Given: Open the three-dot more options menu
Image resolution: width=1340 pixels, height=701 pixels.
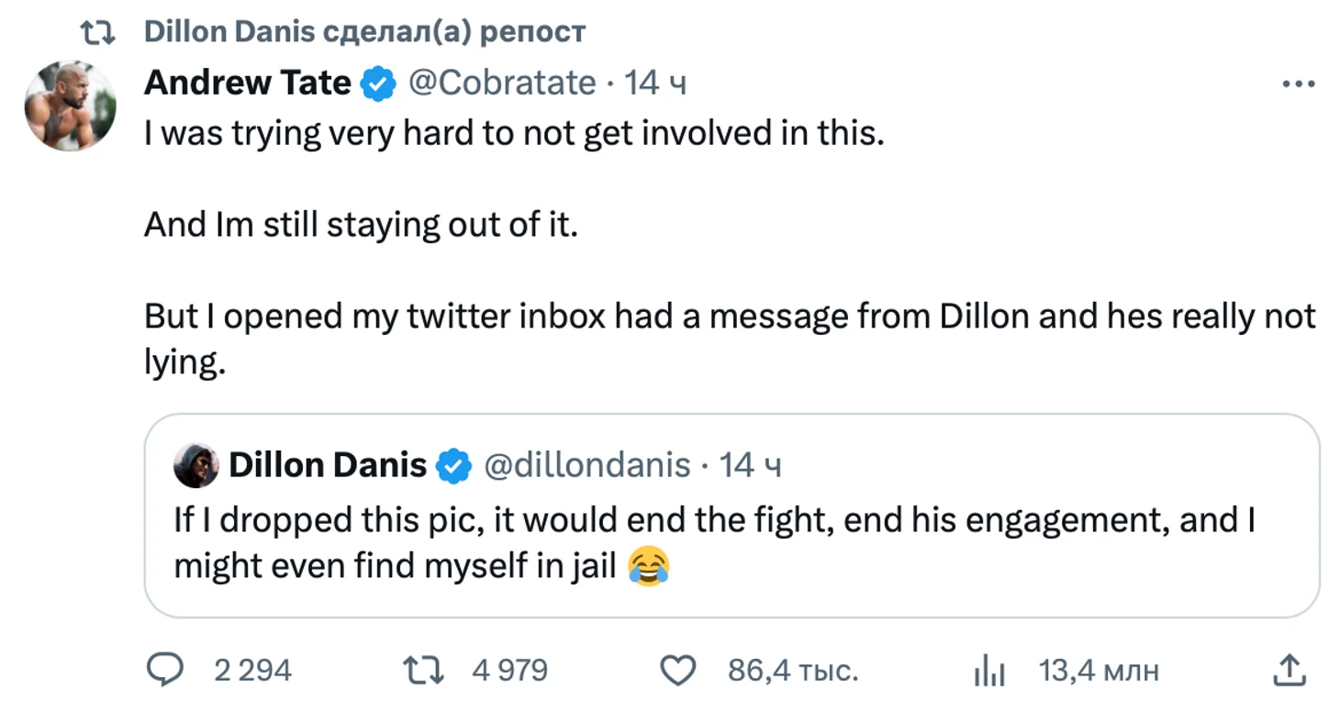Looking at the screenshot, I should click(1298, 84).
